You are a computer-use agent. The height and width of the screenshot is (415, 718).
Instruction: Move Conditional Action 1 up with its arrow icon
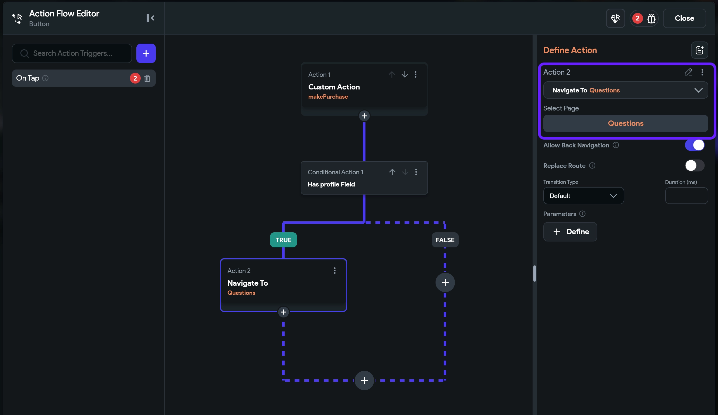coord(392,172)
